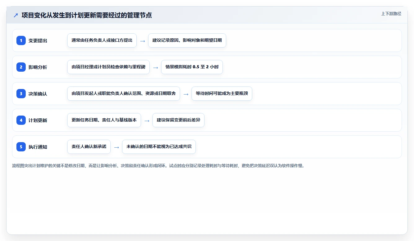Select the 决策确认 step label
Image resolution: width=414 pixels, height=241 pixels.
(x=38, y=94)
